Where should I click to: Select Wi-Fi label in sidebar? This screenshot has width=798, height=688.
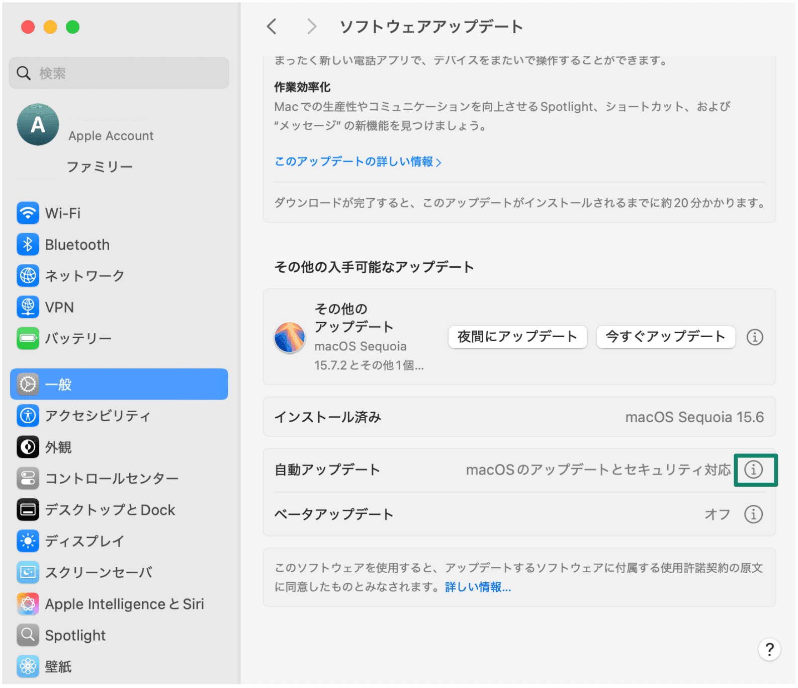(63, 213)
